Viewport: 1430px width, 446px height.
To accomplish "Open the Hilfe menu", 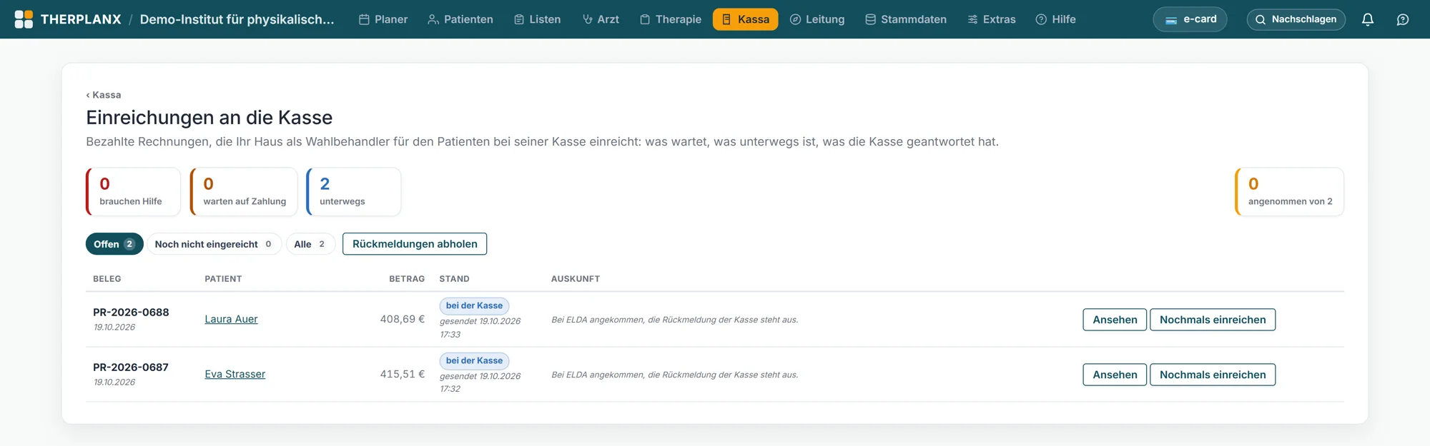I will pyautogui.click(x=1056, y=19).
